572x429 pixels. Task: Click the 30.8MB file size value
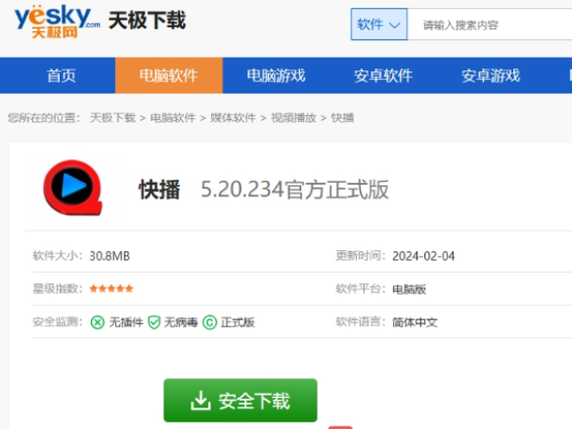[x=110, y=256]
